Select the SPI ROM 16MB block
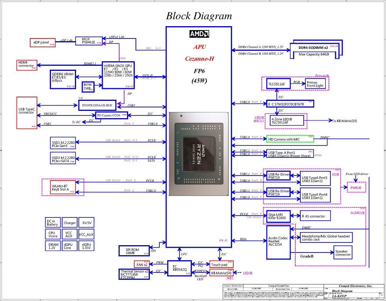The height and width of the screenshot is (301, 386). pos(134,251)
